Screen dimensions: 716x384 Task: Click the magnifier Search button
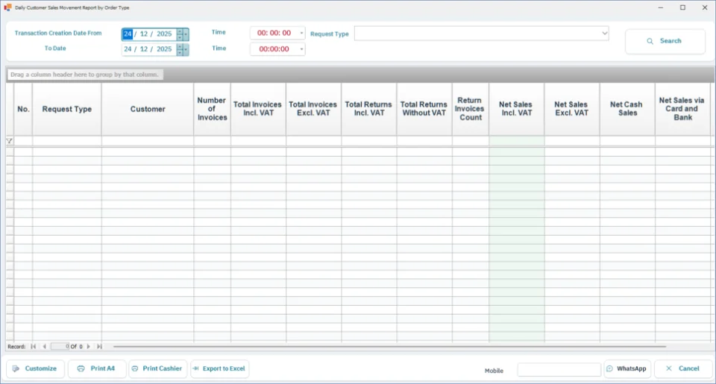tap(665, 41)
